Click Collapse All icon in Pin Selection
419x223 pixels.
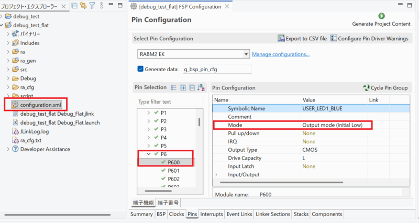coord(192,87)
